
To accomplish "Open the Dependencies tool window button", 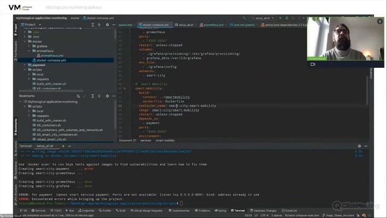I will coord(179,211).
